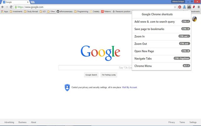Open a new tab with the new-tab button
Image resolution: width=201 pixels, height=126 pixels.
coord(33,2)
